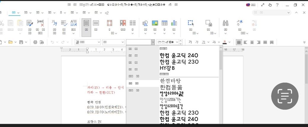Collapse the ribbon with the up chevron
This screenshot has width=308, height=127.
296,12
